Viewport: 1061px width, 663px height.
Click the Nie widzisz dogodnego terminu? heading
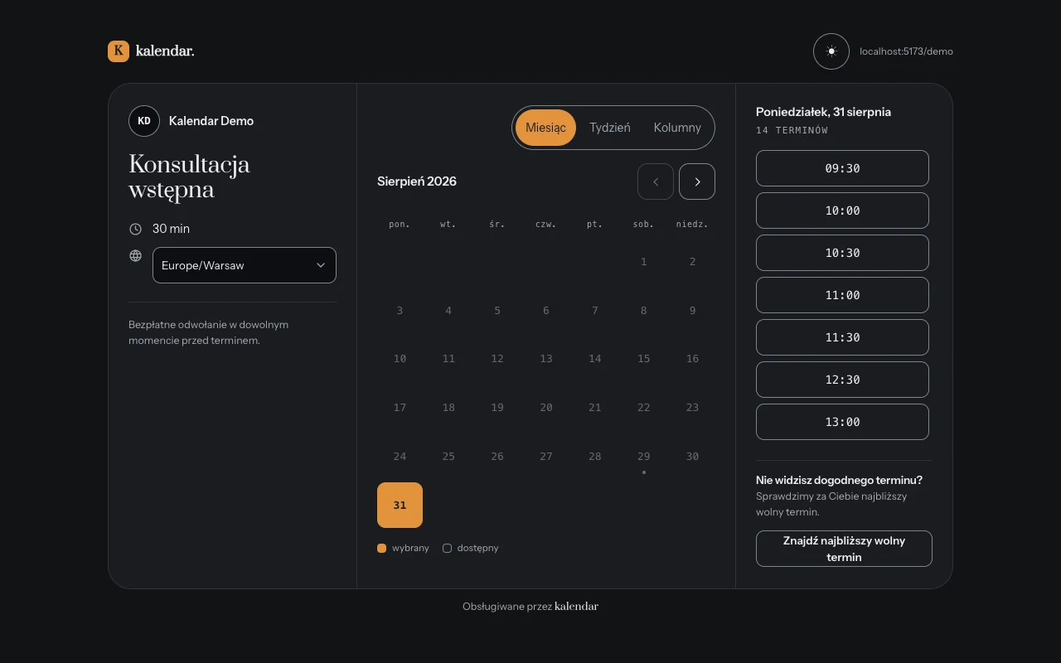[839, 480]
